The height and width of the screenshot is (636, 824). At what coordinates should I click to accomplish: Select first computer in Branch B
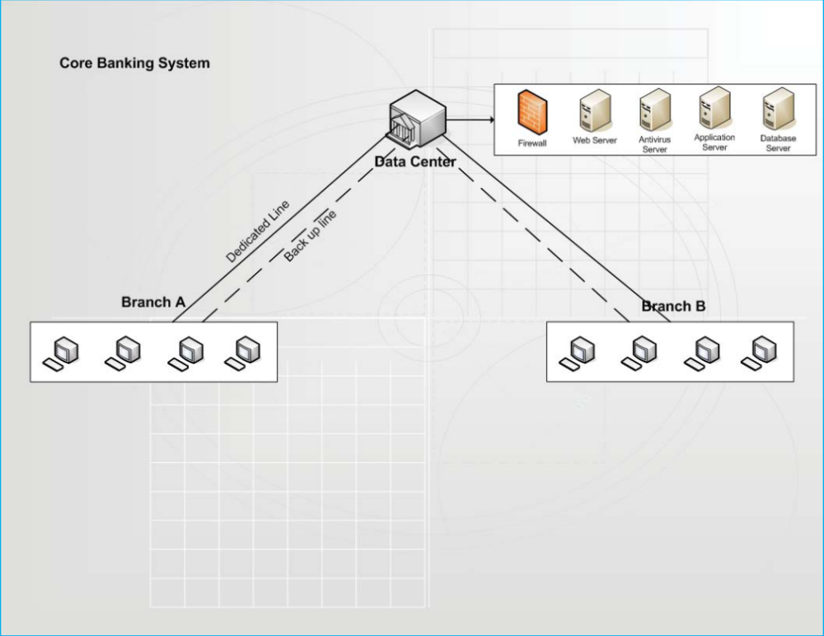577,353
